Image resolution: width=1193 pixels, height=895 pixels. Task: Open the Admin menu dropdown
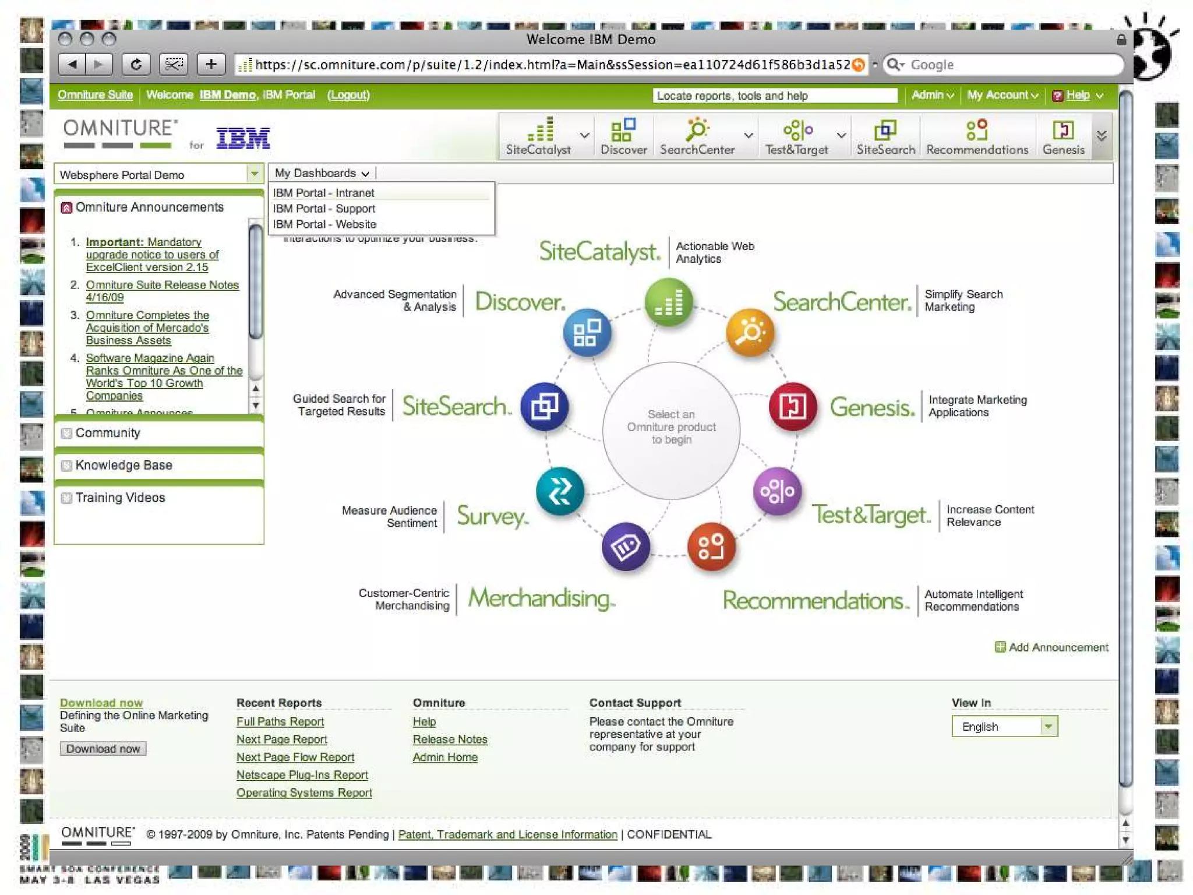coord(933,95)
